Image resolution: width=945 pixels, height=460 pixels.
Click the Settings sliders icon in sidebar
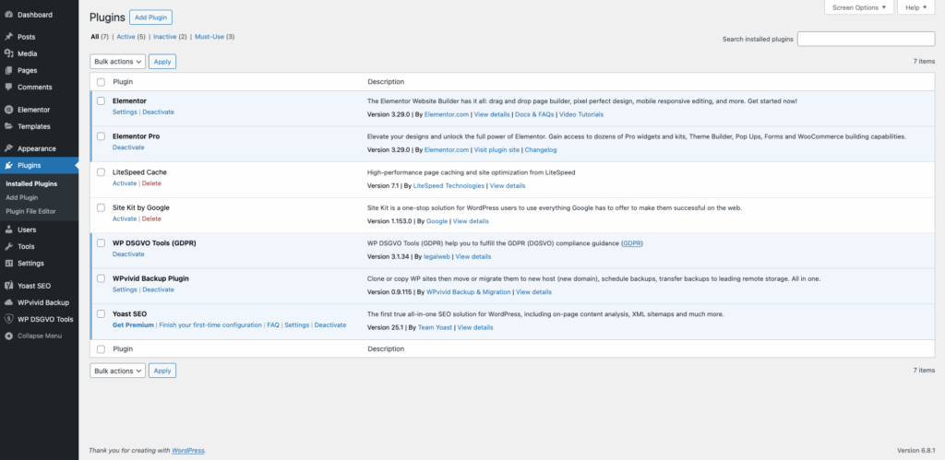click(x=9, y=263)
